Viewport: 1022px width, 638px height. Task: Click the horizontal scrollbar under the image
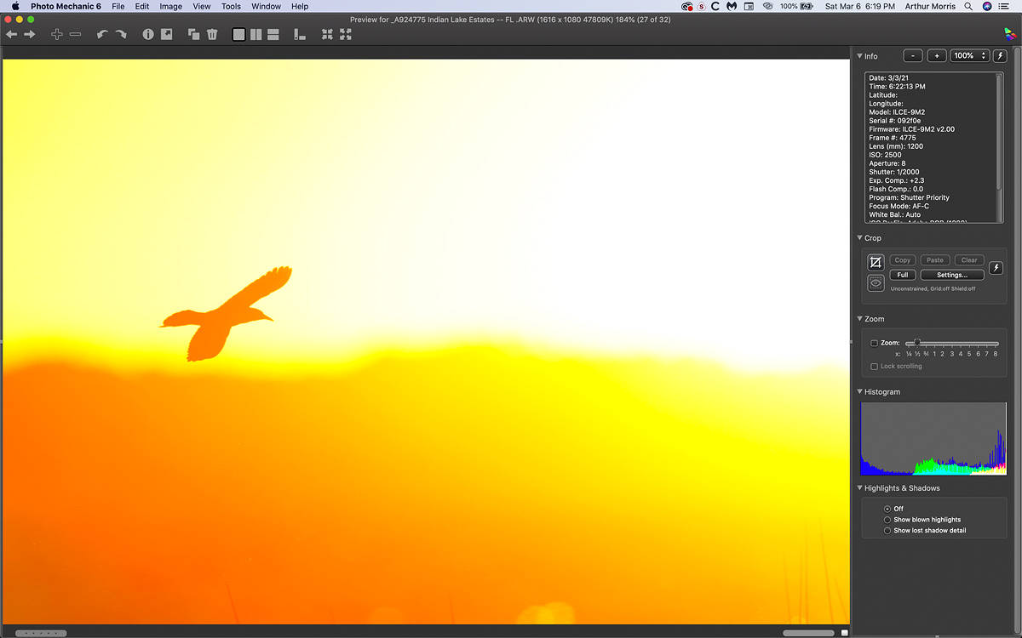point(808,633)
